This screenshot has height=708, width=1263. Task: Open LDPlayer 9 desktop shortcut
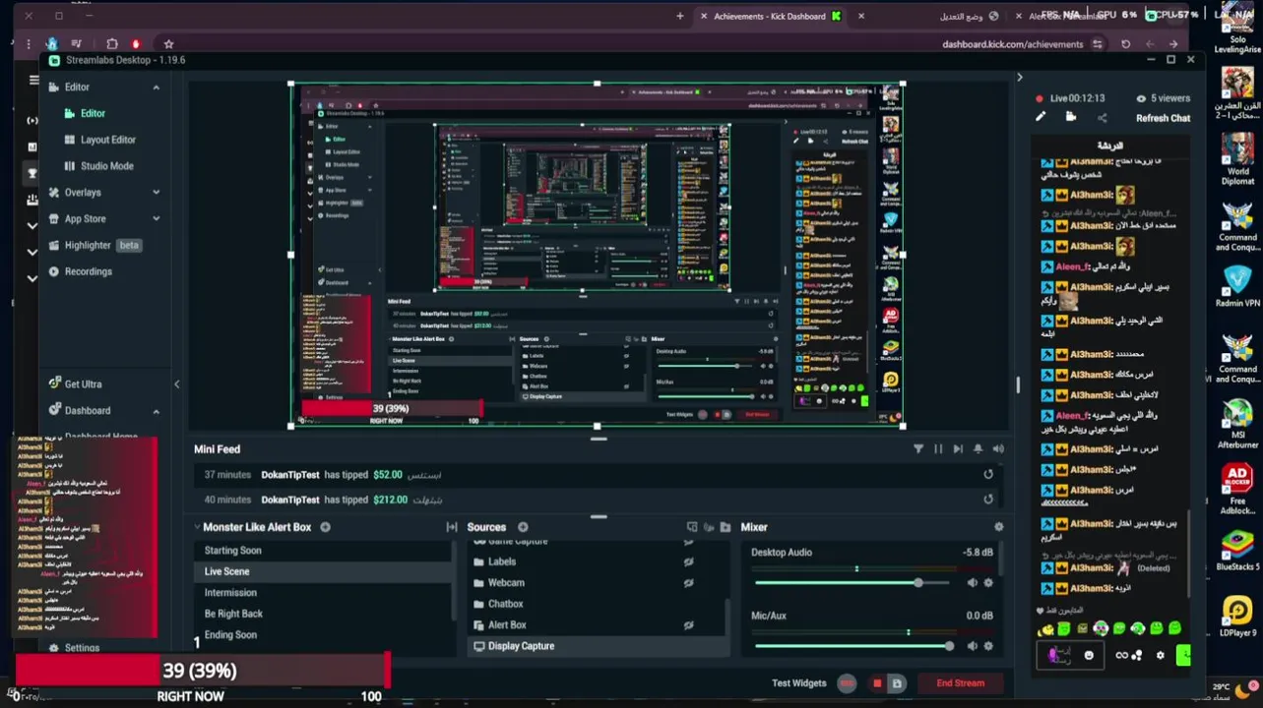pyautogui.click(x=1237, y=617)
